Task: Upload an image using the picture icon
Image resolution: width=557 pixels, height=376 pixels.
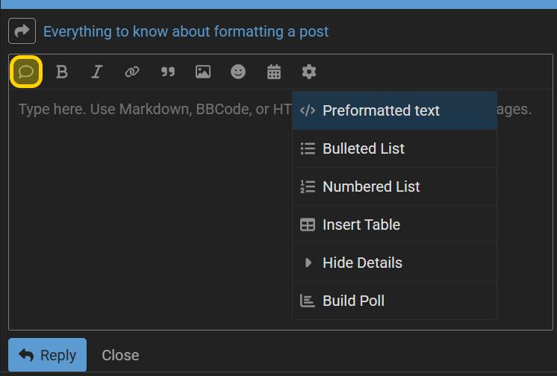Action: 203,72
